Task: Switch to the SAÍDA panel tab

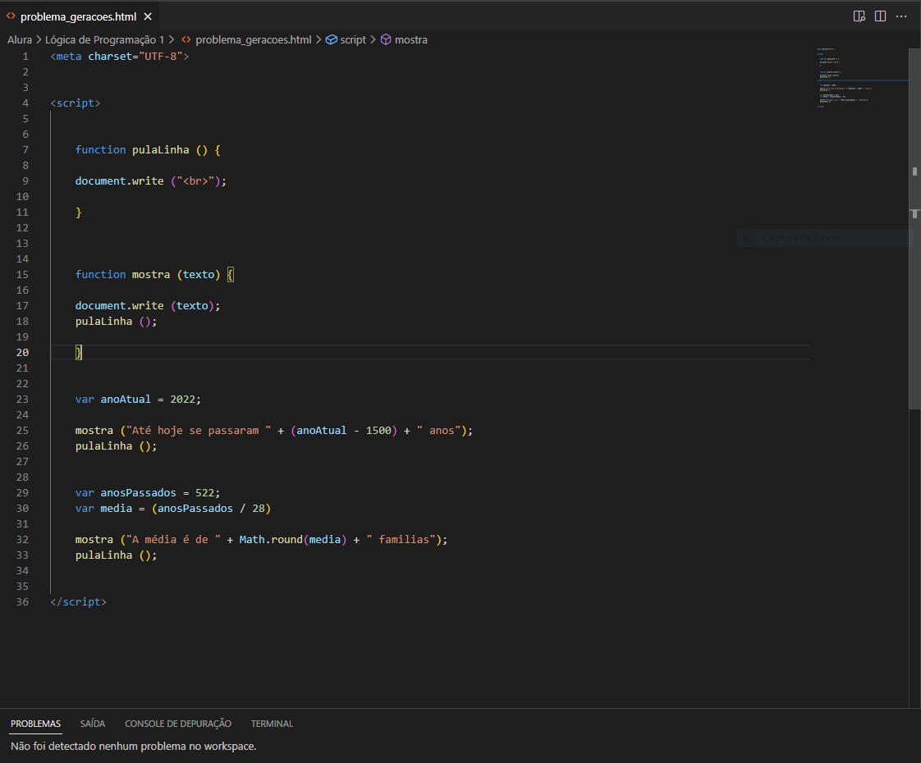Action: 93,724
